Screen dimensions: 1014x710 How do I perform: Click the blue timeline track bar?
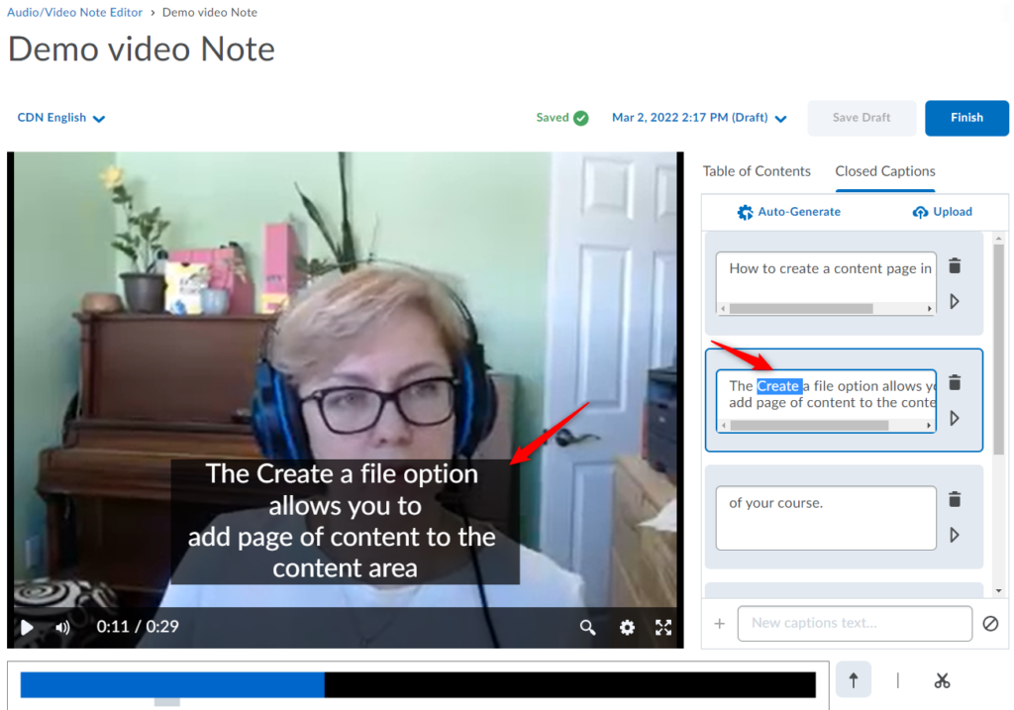pyautogui.click(x=172, y=684)
